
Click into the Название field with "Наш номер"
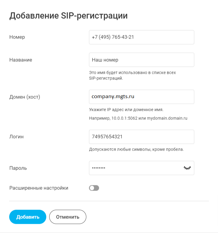coord(141,60)
